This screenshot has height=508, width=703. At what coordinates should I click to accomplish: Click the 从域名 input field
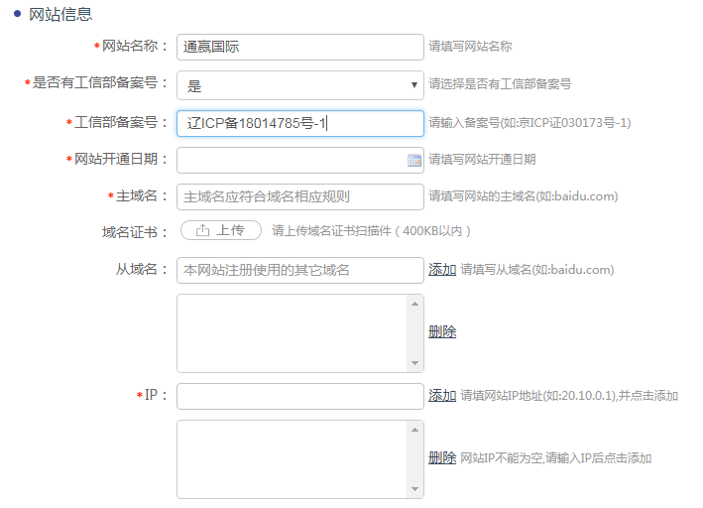299,270
